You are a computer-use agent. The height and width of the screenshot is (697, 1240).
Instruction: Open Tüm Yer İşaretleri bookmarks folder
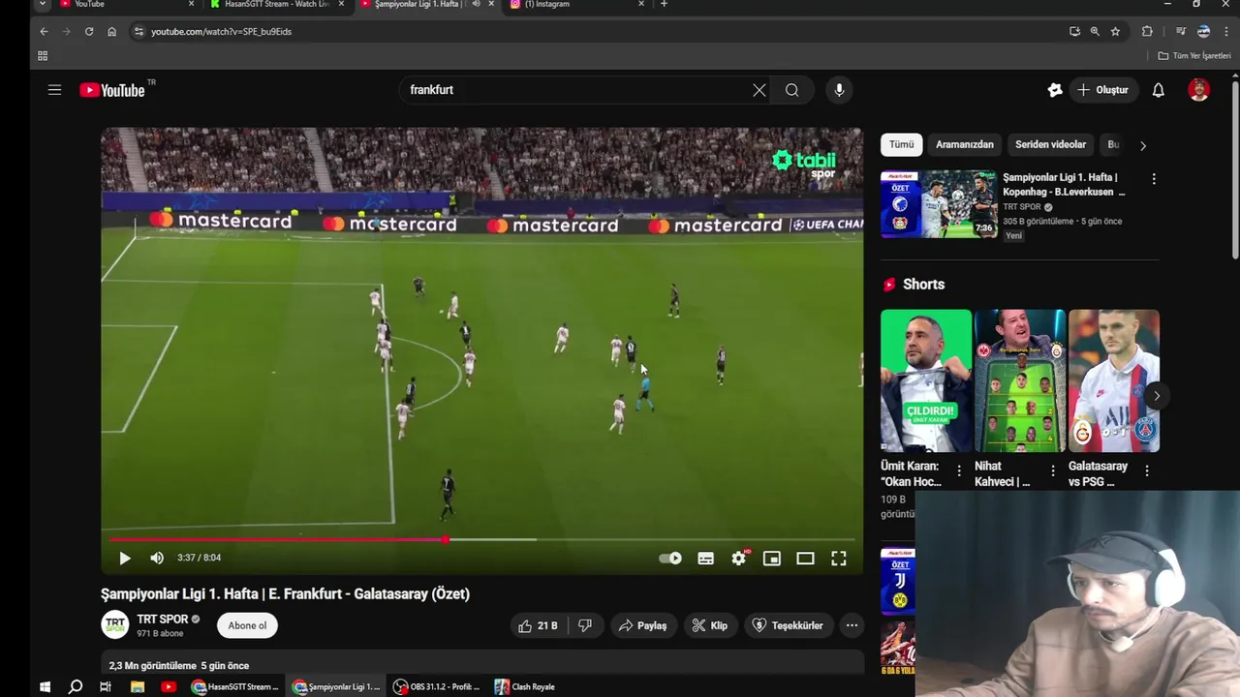(1194, 55)
